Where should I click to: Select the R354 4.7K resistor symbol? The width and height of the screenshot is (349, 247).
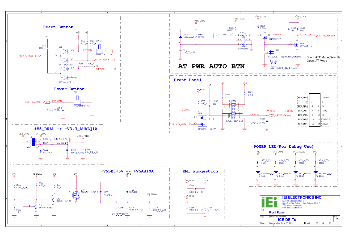coord(48,47)
